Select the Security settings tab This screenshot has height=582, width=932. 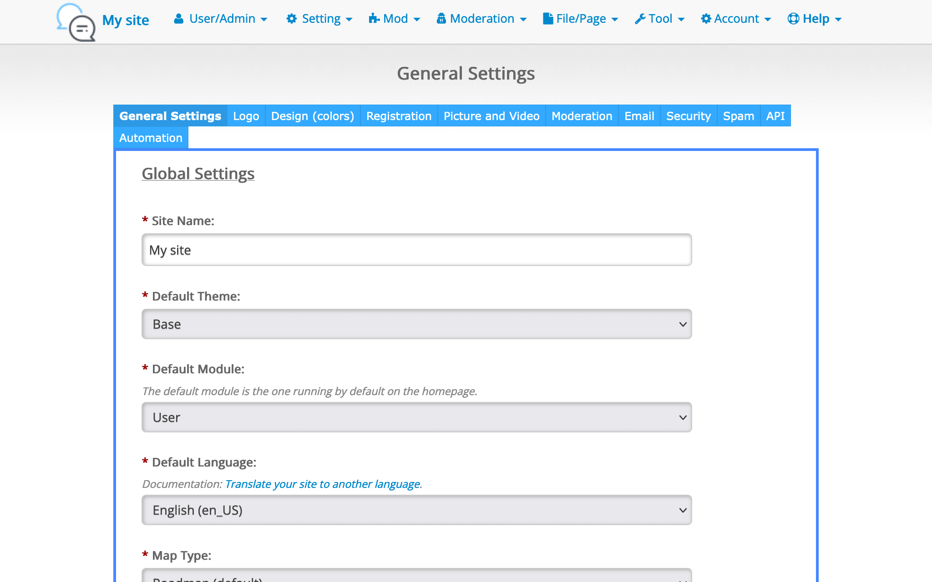click(x=688, y=116)
